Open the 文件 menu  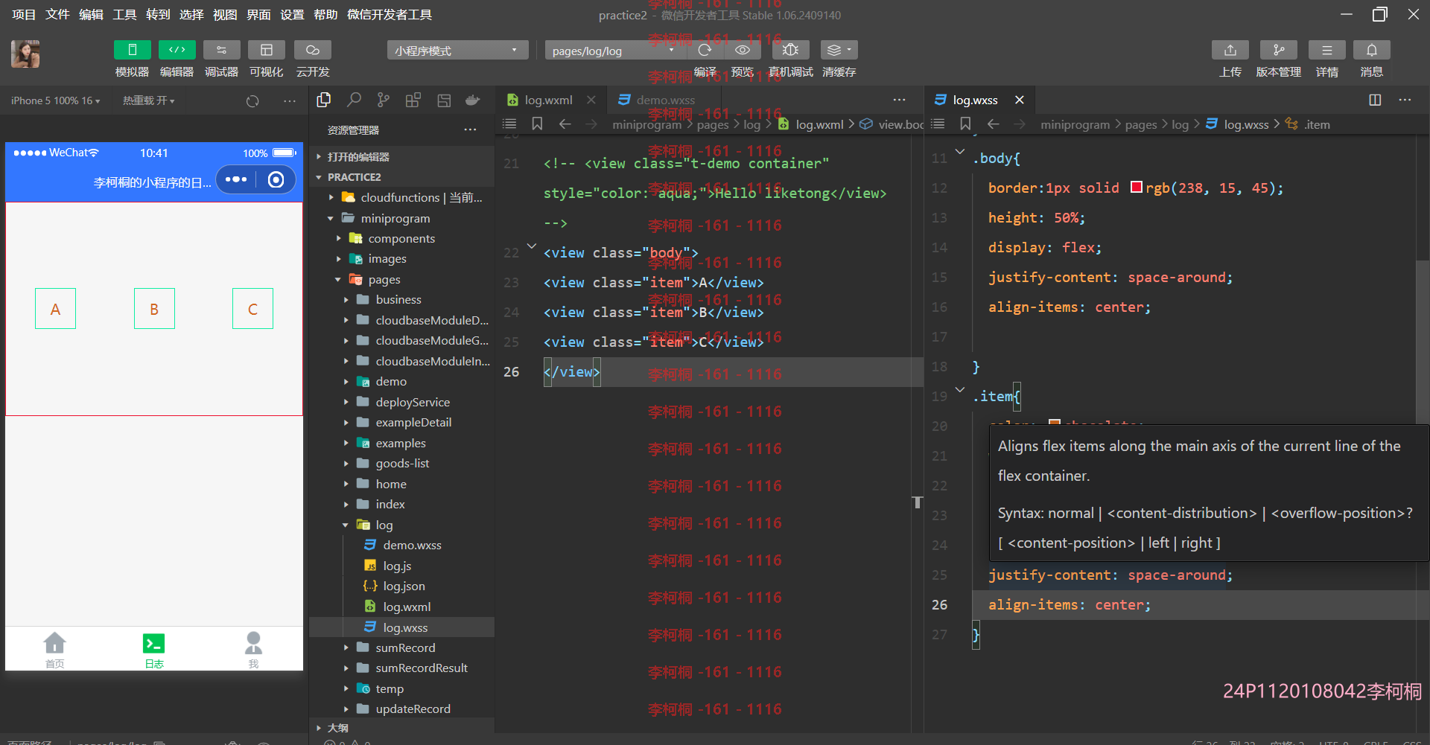click(x=57, y=14)
